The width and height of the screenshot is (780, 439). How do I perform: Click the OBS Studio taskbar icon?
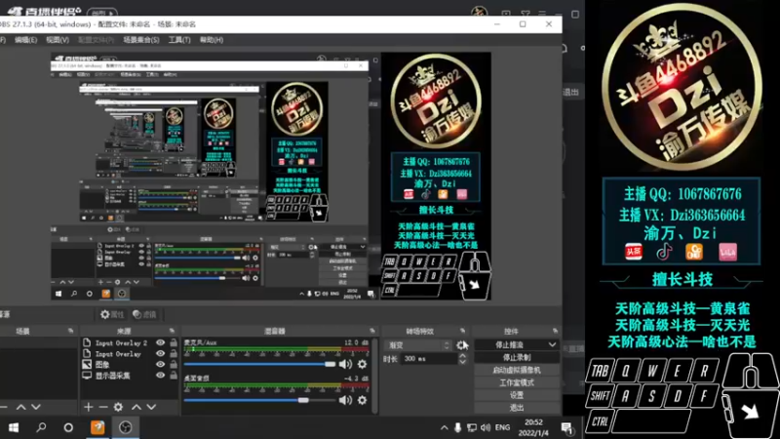pos(125,427)
